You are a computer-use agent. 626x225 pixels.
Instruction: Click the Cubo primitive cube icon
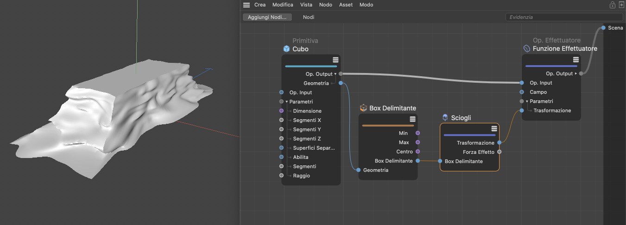pos(286,49)
